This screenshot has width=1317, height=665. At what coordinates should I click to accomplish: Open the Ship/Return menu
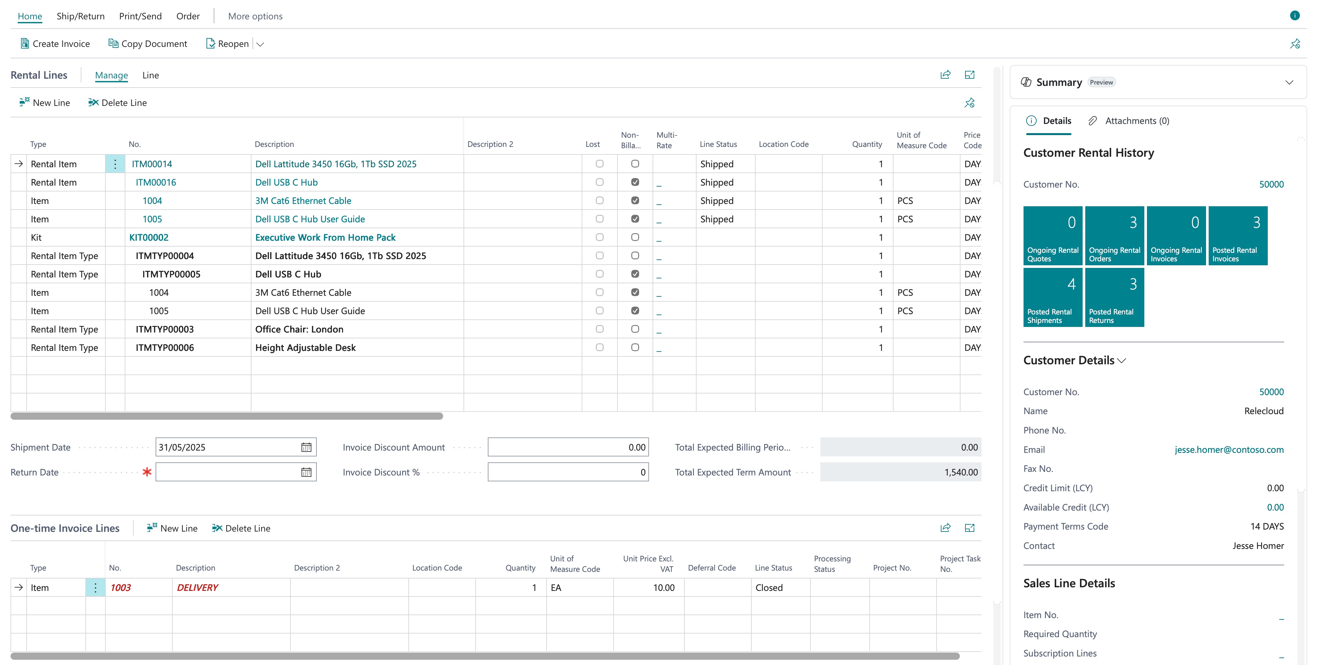point(80,16)
